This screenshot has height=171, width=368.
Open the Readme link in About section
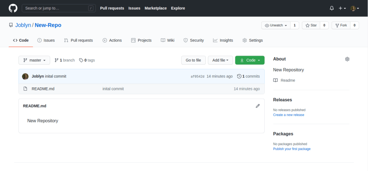pos(284,80)
